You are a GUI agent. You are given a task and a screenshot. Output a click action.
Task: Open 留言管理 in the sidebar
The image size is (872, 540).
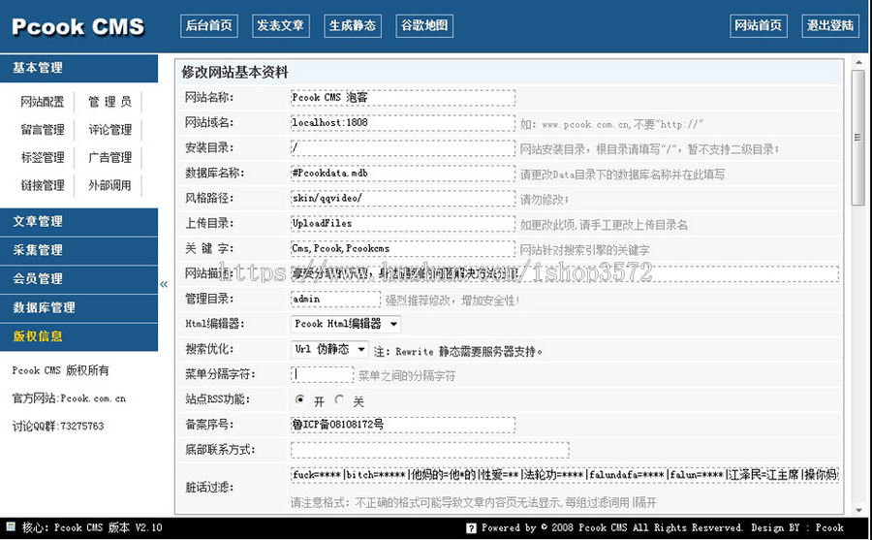[43, 130]
